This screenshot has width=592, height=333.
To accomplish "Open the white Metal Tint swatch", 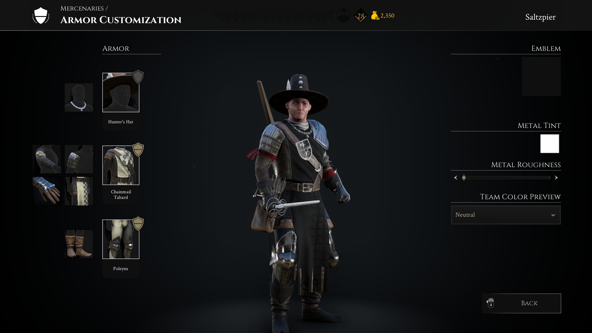I will pyautogui.click(x=549, y=144).
